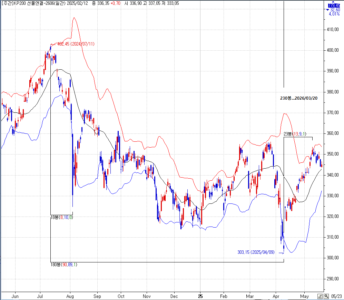Screen dimensions: 344x300
Task: Click the magnifier zoom icon
Action: tap(326, 296)
